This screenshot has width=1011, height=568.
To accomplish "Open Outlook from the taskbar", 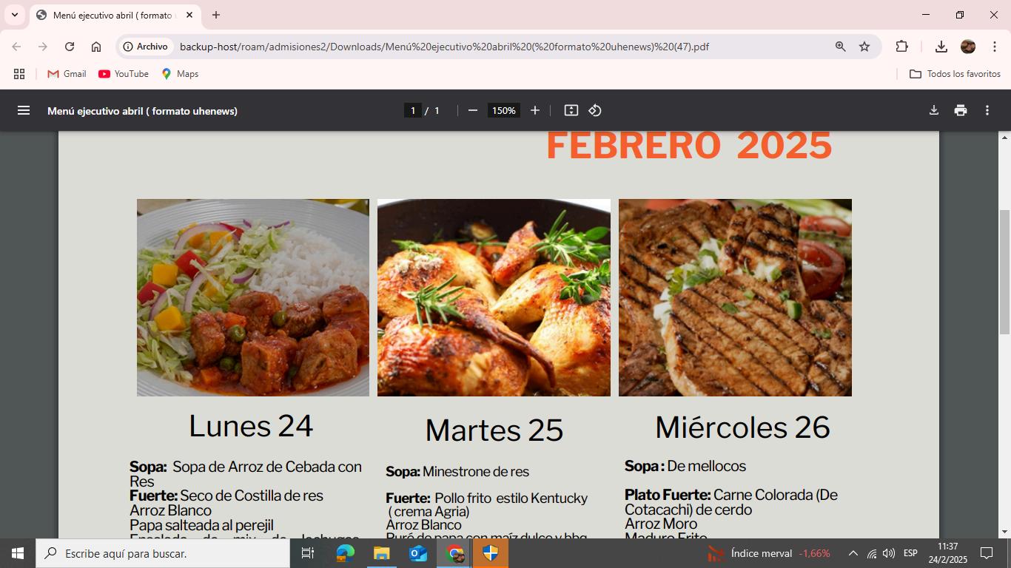I will click(417, 553).
